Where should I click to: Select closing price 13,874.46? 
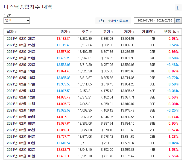pyautogui.click(x=64, y=71)
